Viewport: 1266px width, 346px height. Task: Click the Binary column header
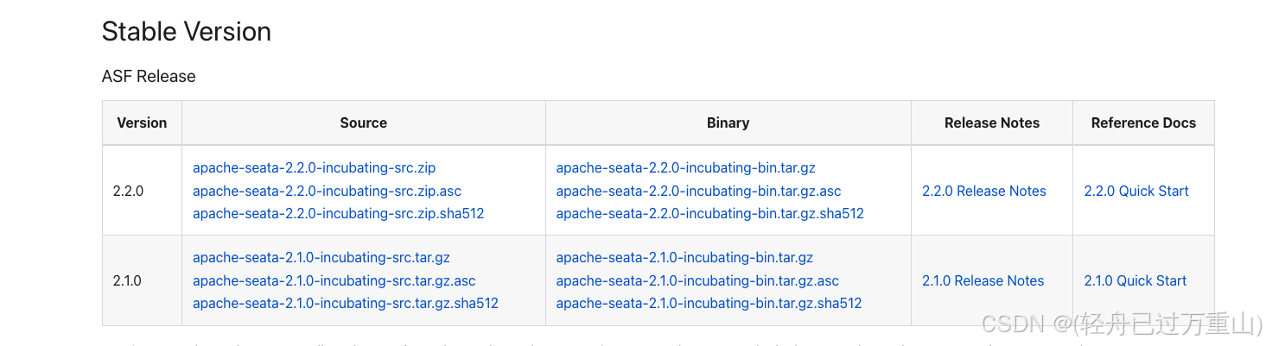(x=728, y=123)
